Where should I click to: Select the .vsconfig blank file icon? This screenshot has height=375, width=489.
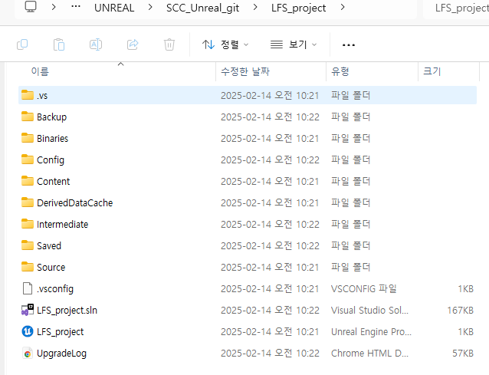pos(28,288)
